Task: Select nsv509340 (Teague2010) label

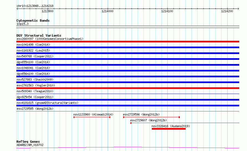Action: tap(35, 91)
